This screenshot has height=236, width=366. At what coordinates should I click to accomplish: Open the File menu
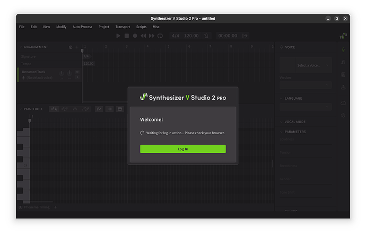[22, 27]
